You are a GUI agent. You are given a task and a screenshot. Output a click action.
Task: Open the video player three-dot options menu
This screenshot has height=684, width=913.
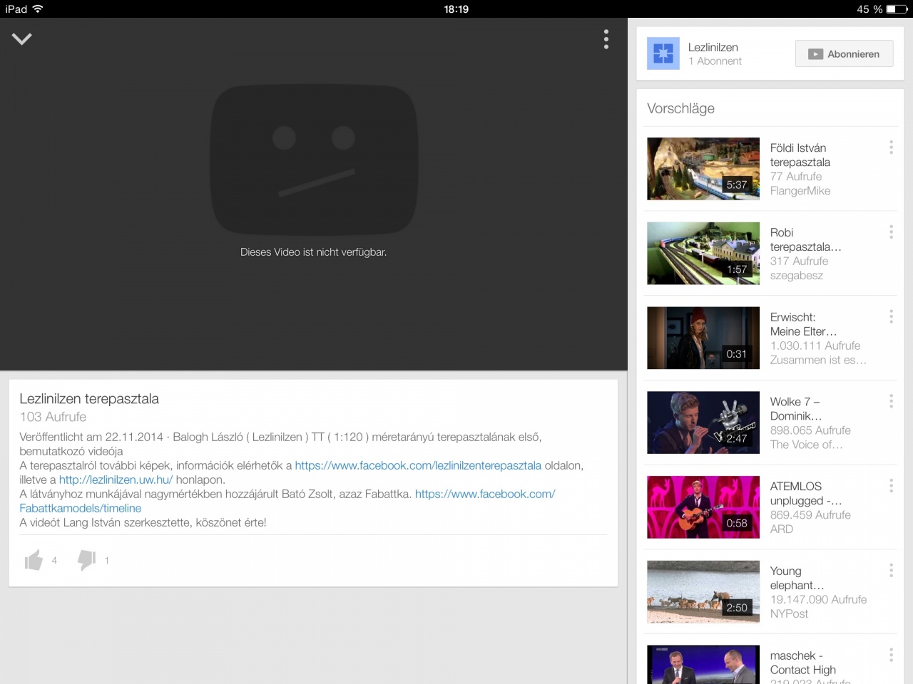606,39
